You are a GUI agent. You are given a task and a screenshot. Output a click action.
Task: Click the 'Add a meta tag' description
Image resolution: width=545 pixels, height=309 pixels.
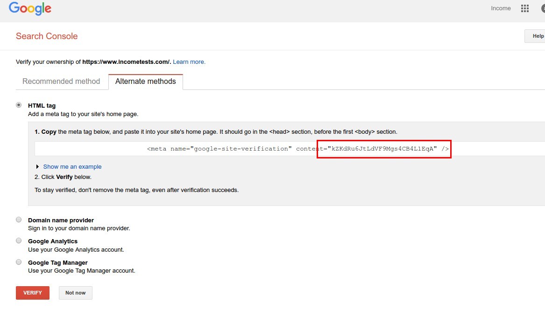pyautogui.click(x=83, y=114)
